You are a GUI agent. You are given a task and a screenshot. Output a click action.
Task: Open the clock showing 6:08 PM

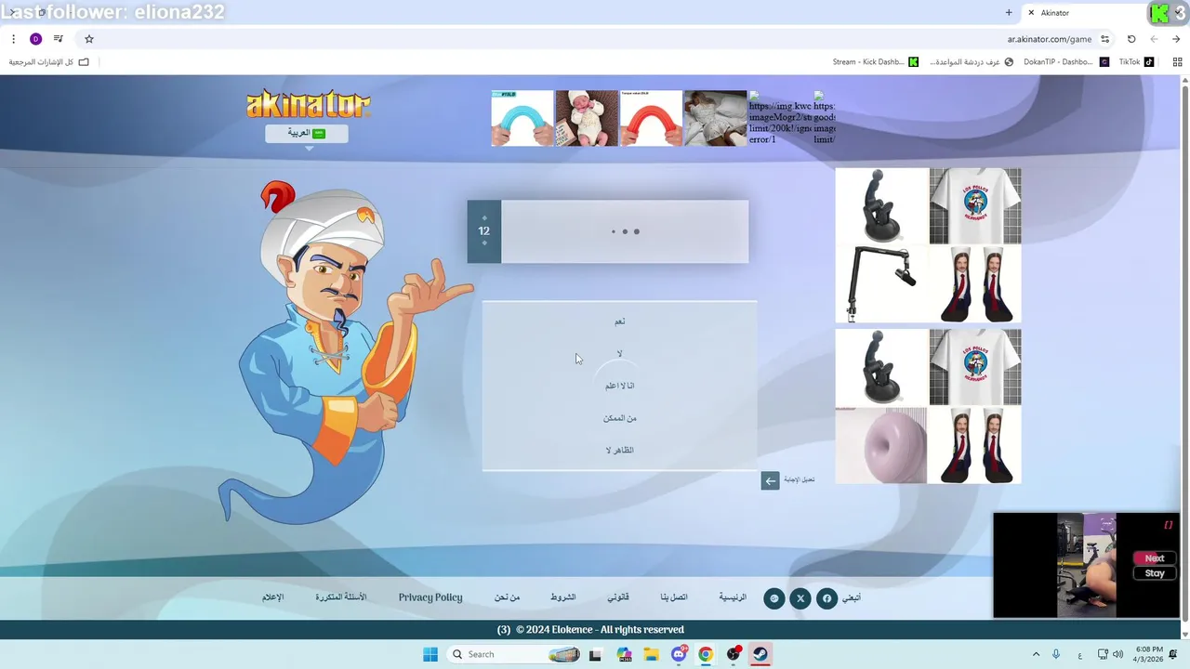[x=1148, y=654]
